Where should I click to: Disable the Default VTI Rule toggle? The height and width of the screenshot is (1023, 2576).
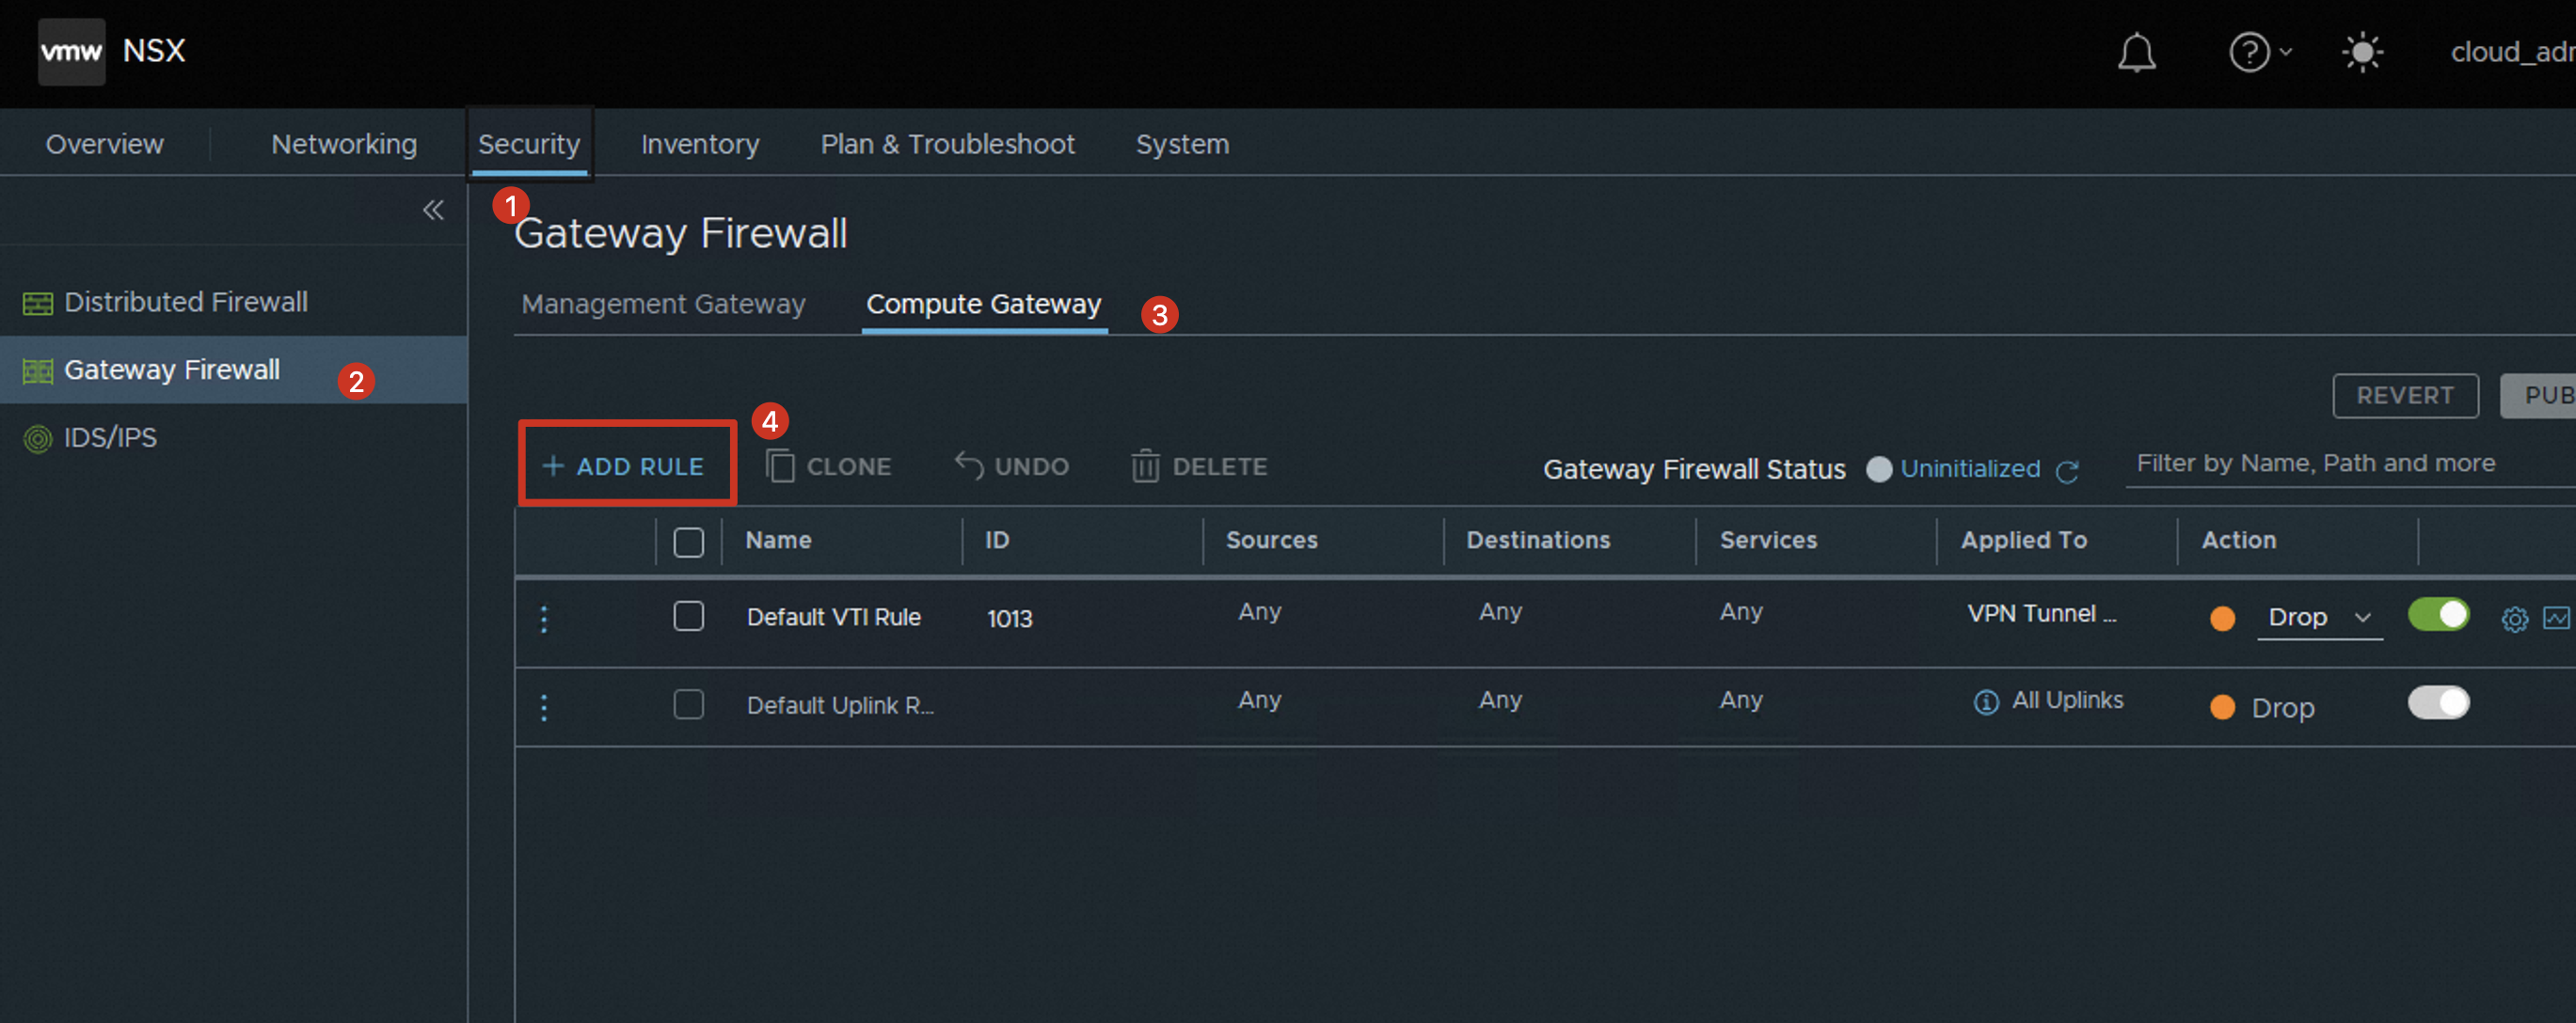2438,614
